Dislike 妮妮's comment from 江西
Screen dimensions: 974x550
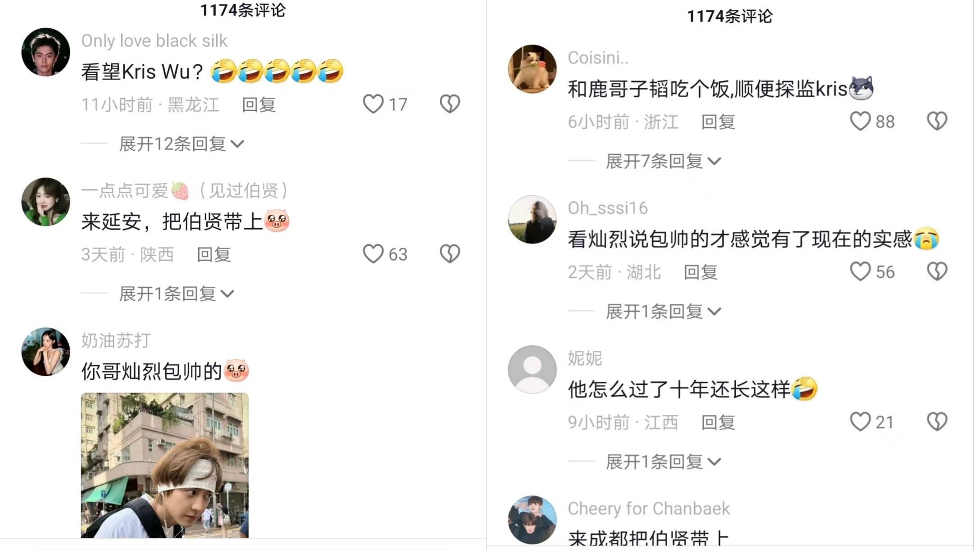(x=937, y=422)
